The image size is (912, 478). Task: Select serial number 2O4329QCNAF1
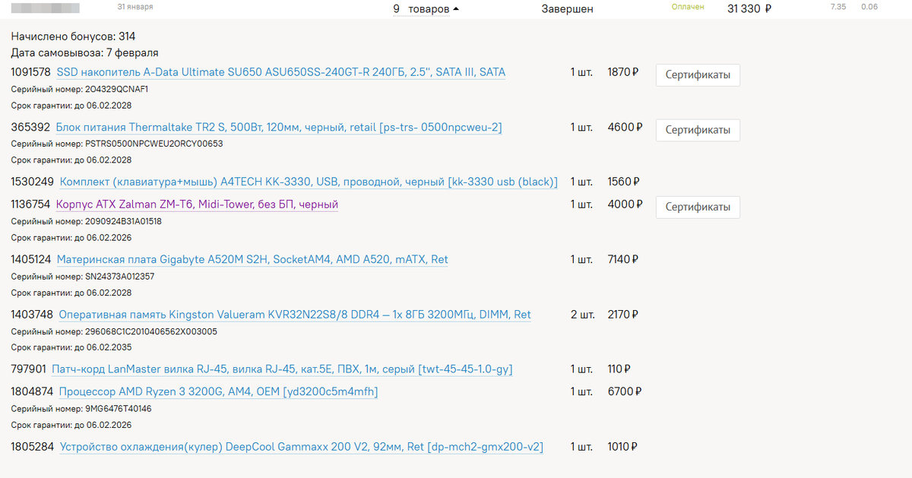point(116,90)
